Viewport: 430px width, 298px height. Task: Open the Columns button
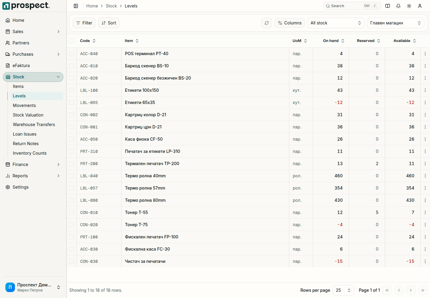[290, 23]
